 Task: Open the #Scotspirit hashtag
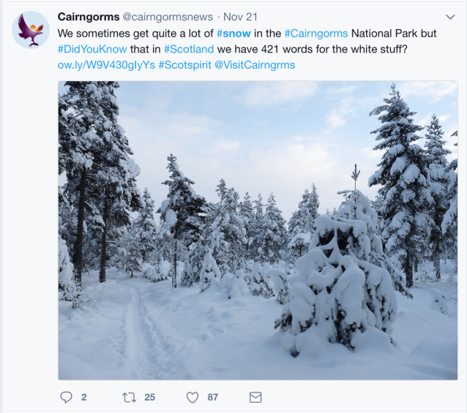tap(185, 65)
